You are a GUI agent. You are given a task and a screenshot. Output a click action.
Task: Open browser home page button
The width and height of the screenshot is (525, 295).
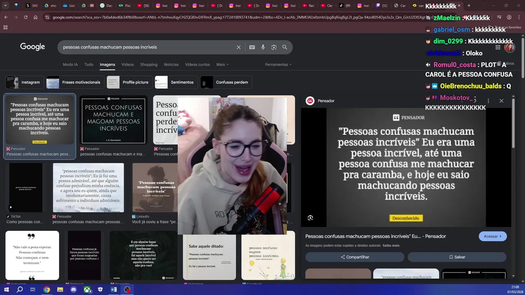tap(36, 17)
